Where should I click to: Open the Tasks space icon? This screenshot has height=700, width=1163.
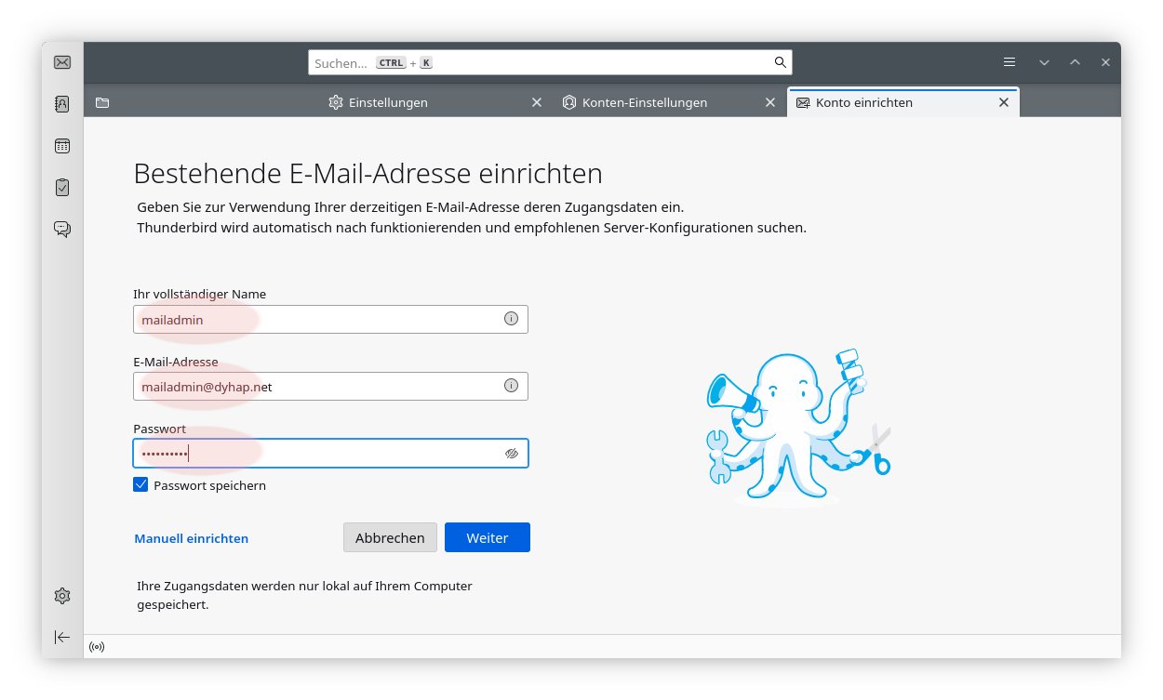tap(62, 187)
